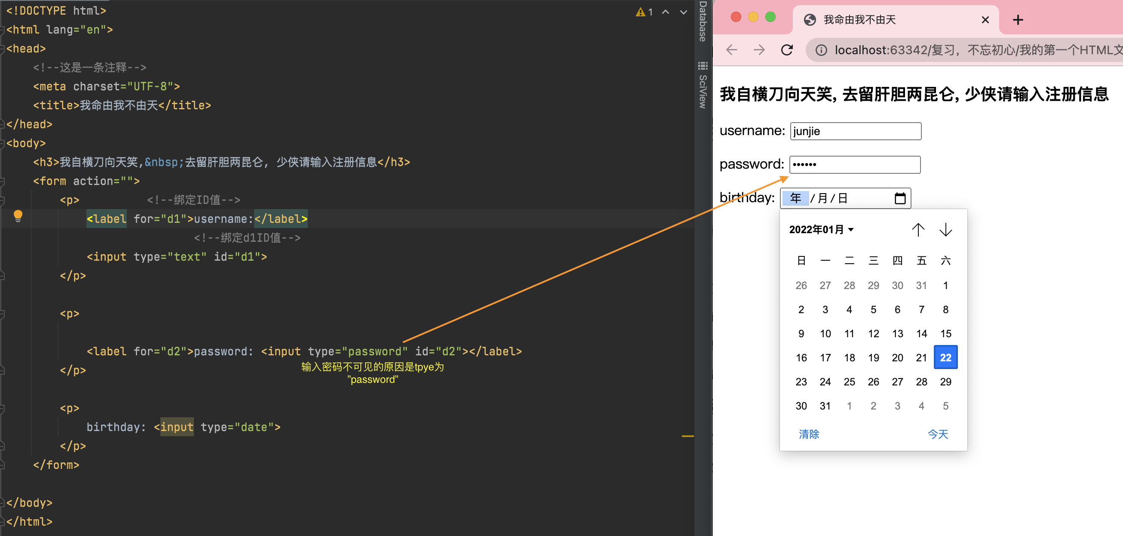Jump to next highlighted error arrow
Screen dimensions: 1123x536
click(683, 12)
